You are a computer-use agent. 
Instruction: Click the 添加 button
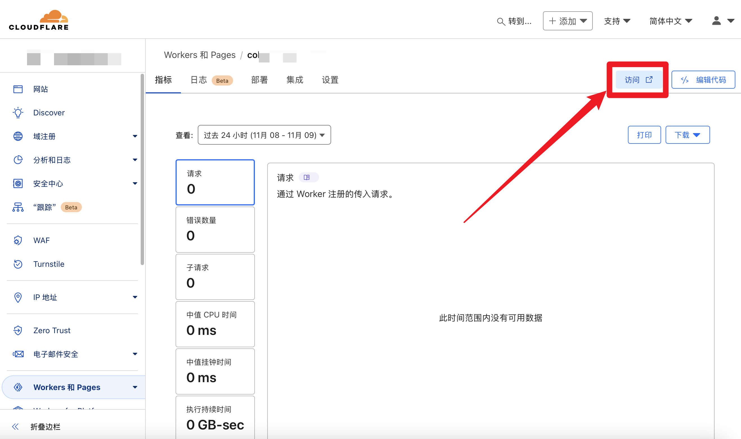567,21
